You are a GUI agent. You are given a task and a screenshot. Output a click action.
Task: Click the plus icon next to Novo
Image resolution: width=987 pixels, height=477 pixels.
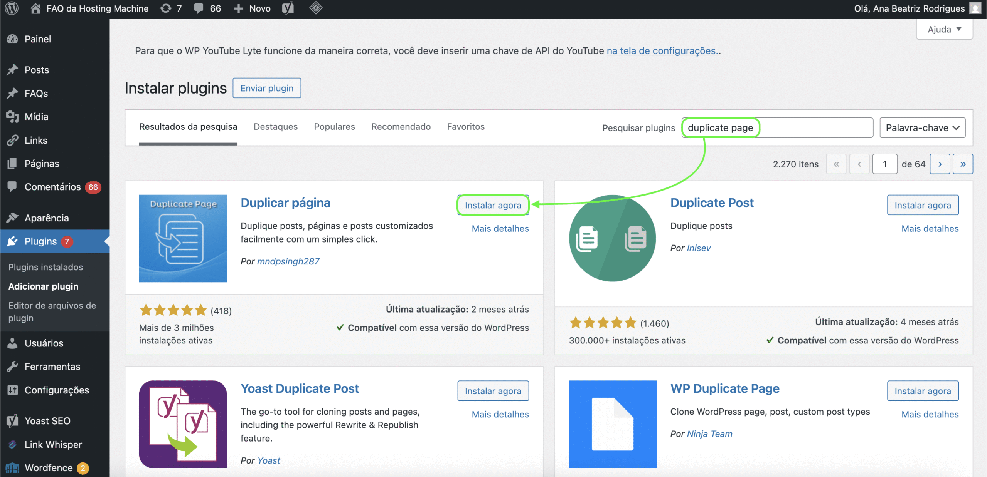coord(239,8)
